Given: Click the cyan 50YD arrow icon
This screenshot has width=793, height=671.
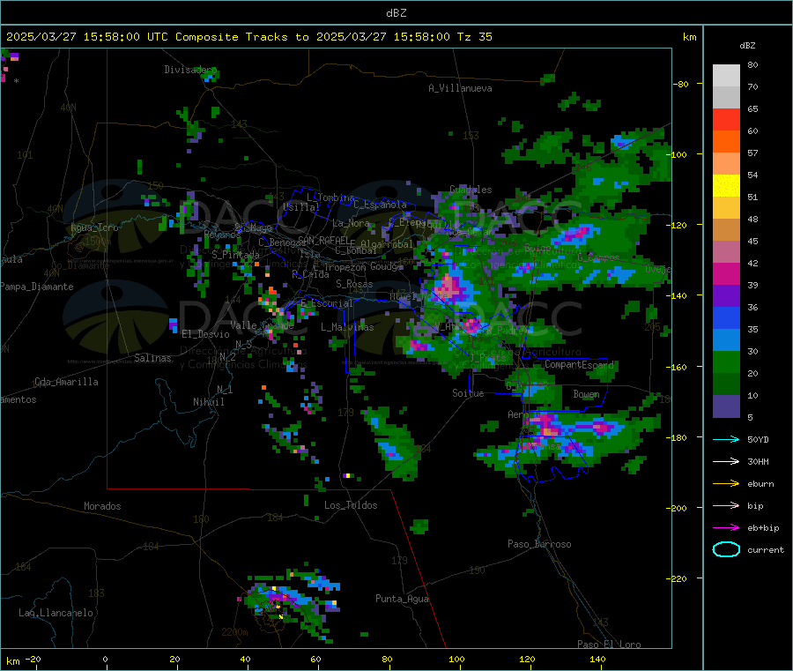Looking at the screenshot, I should [726, 439].
